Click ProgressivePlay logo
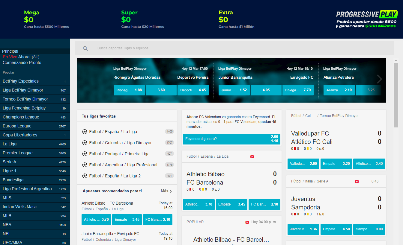Viewport: 403px width, 245px height. click(367, 14)
